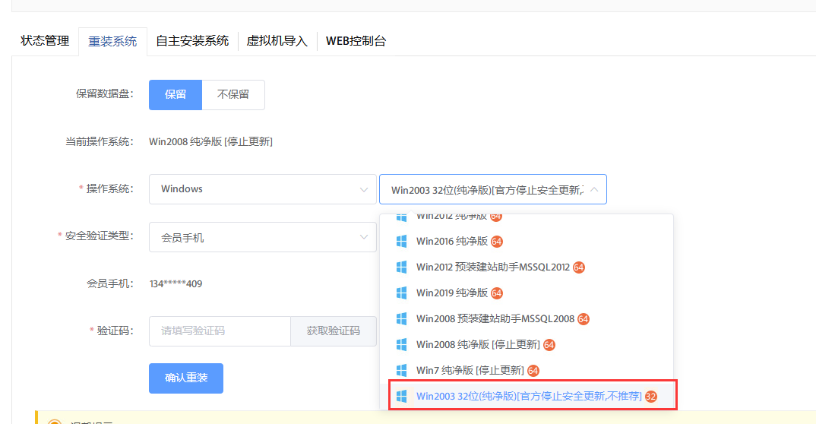The width and height of the screenshot is (816, 424).
Task: Click the 32-bit badge on Win2003 option
Action: (650, 397)
